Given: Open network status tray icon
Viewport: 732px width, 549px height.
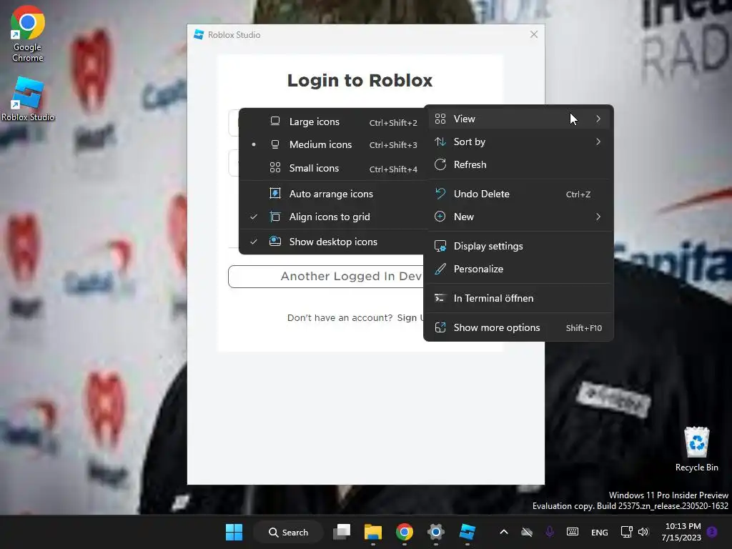Looking at the screenshot, I should (x=626, y=532).
